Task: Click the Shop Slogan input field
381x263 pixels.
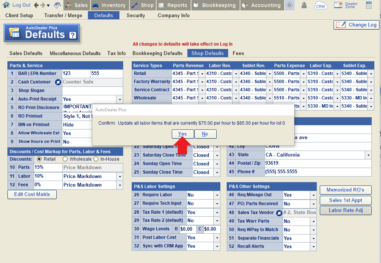Action: pyautogui.click(x=92, y=91)
